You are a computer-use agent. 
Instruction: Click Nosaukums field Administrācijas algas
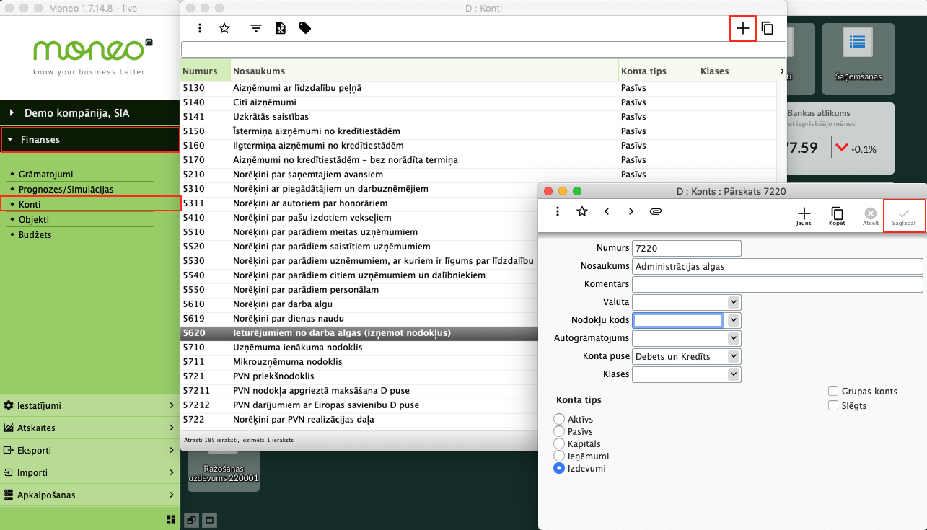coord(778,266)
